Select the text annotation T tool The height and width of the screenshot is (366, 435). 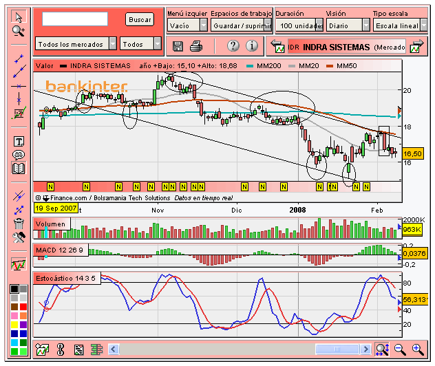[19, 142]
